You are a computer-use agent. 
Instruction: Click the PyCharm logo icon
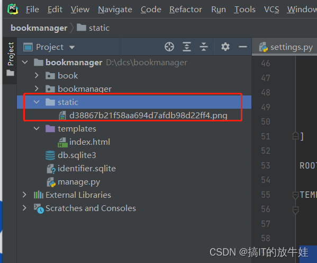tap(13, 9)
